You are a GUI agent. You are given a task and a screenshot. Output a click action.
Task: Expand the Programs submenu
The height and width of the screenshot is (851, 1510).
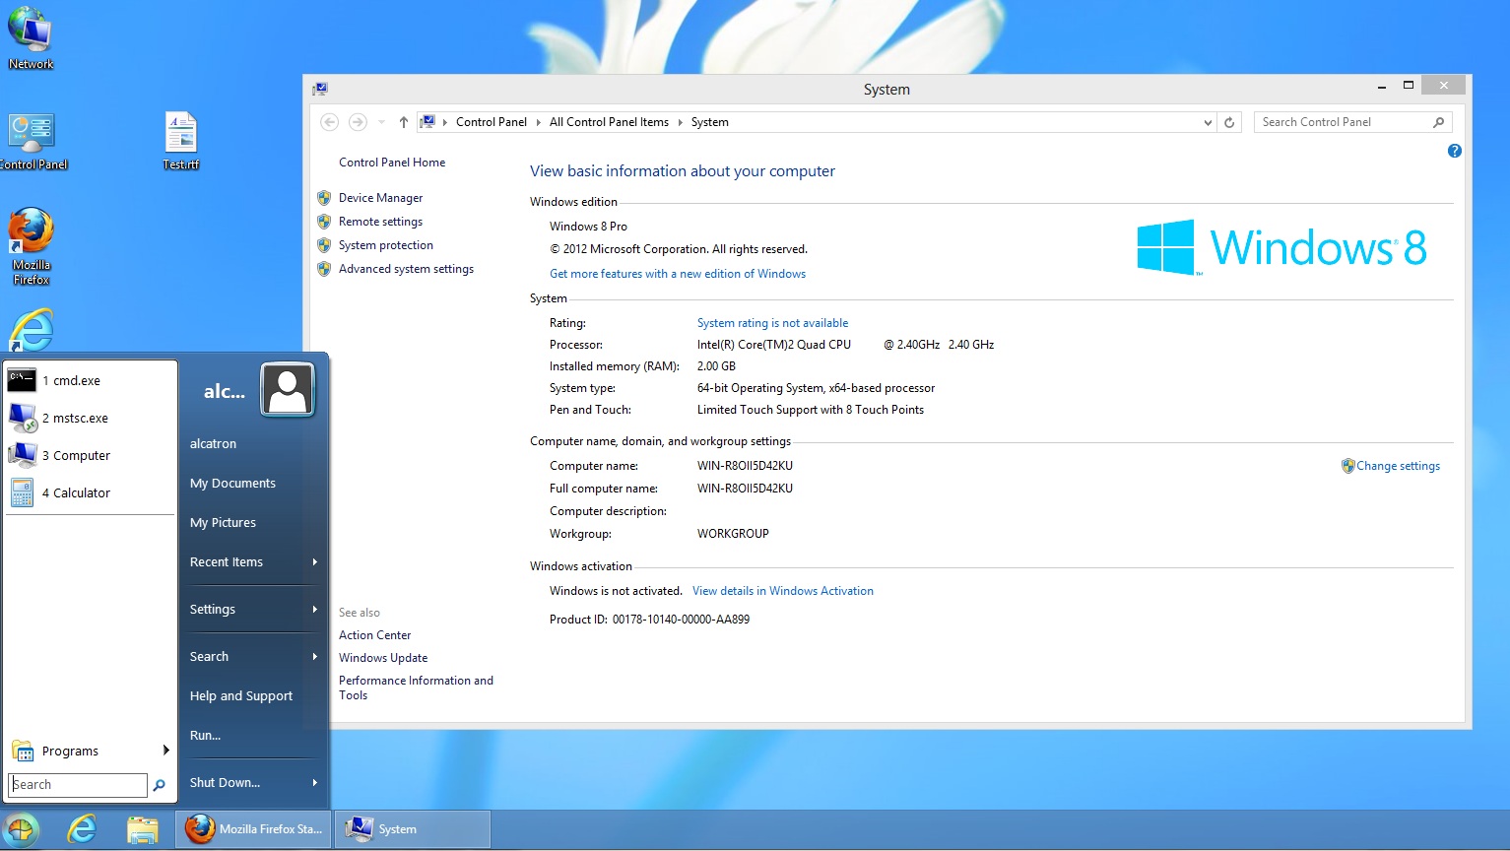point(90,751)
